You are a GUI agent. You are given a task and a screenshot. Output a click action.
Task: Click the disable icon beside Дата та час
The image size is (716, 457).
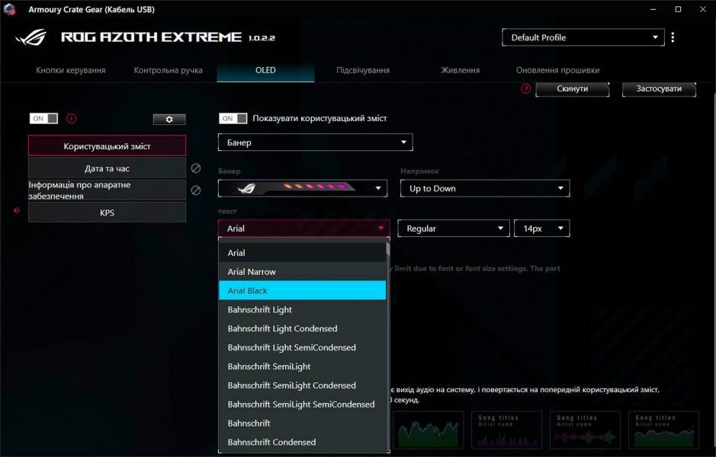(x=195, y=169)
